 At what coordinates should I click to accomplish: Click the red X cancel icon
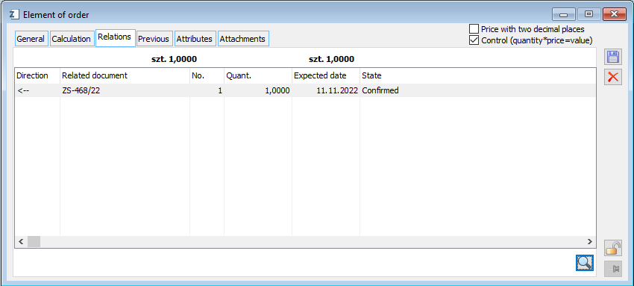coord(613,76)
